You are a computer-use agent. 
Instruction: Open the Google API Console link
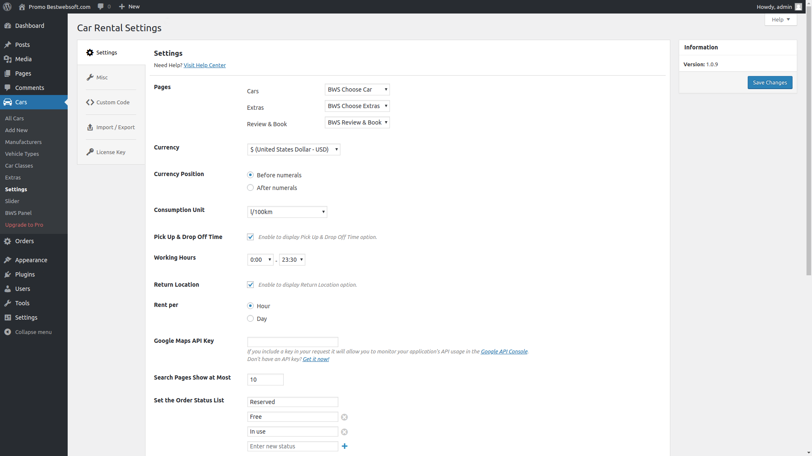tap(504, 351)
